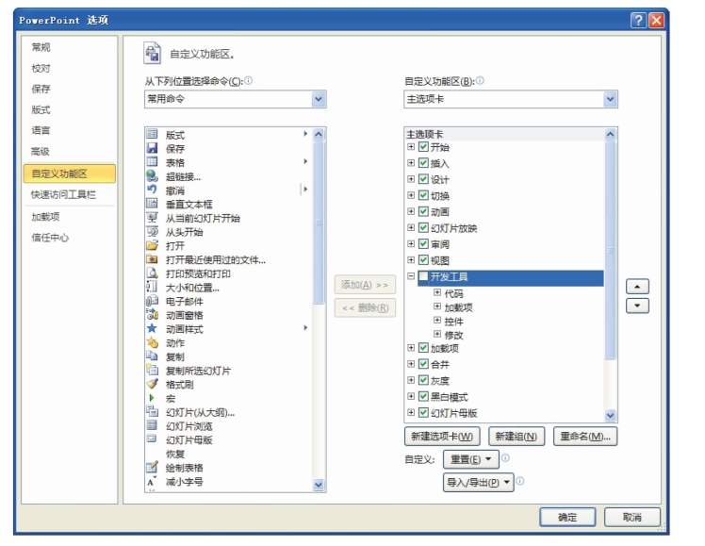
Task: Click the 幻灯片(从大纲) icon
Action: (x=153, y=411)
